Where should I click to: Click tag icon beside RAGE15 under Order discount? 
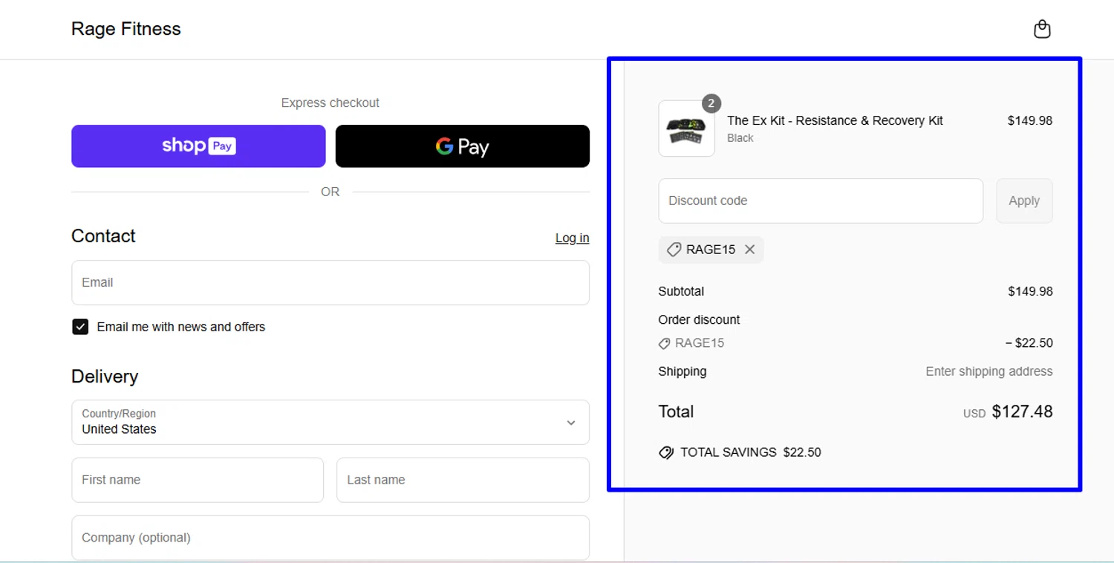tap(664, 343)
